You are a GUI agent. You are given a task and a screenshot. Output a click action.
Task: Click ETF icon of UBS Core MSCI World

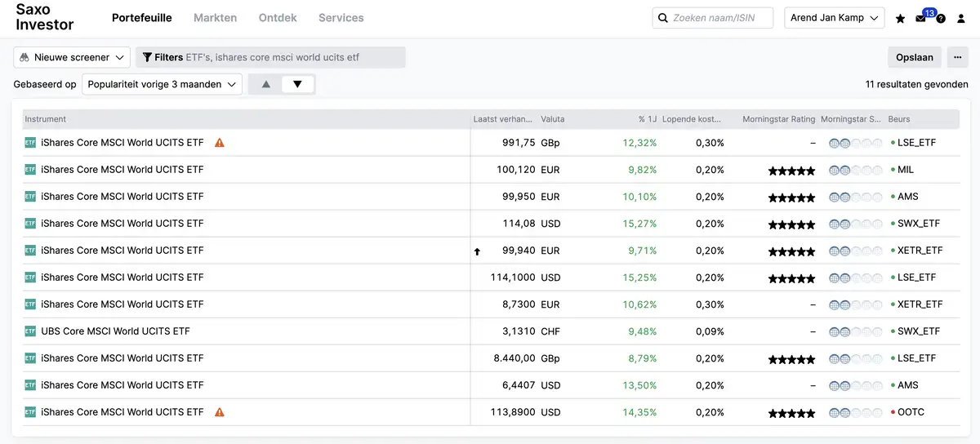[x=30, y=331]
